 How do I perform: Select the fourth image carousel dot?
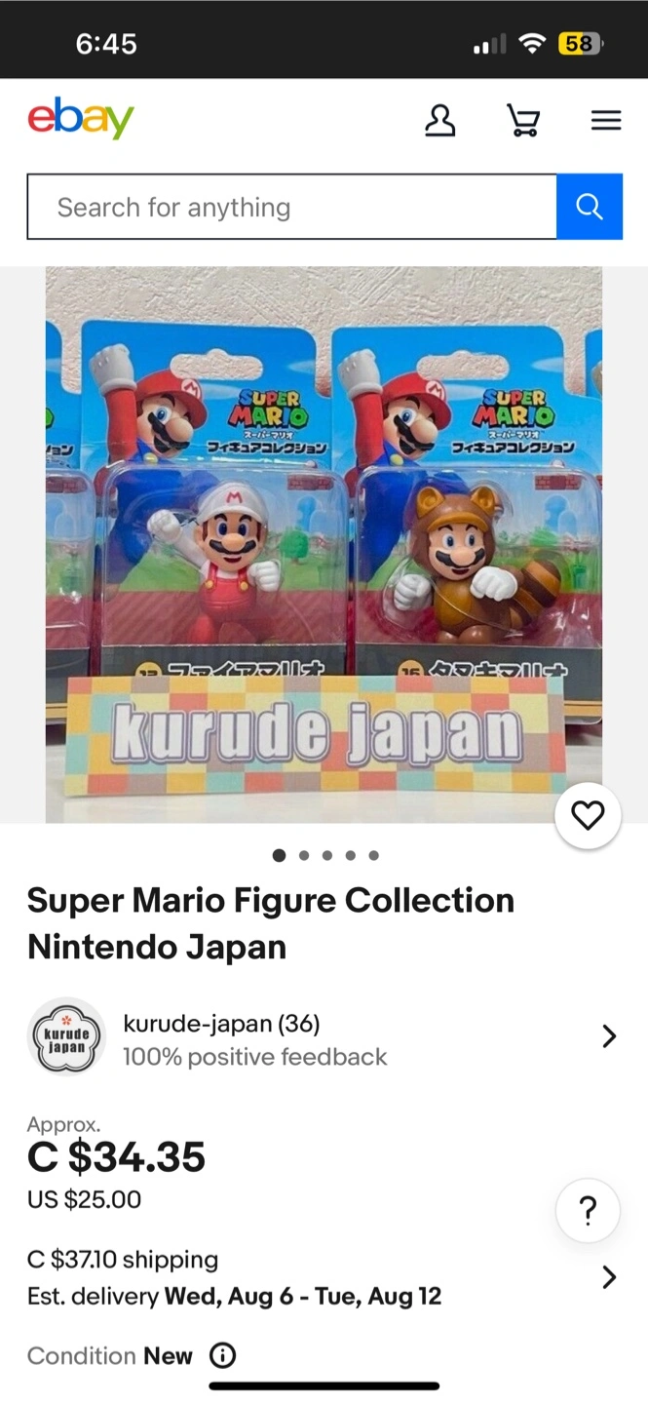point(350,855)
